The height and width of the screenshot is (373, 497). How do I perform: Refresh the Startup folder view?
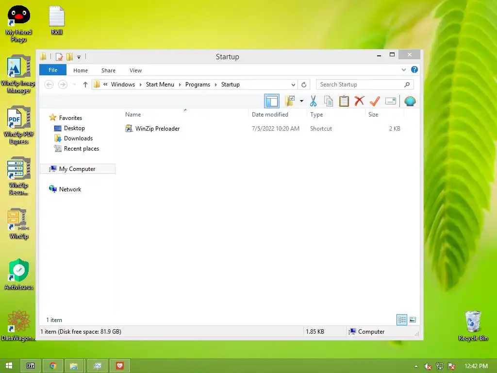(x=304, y=85)
